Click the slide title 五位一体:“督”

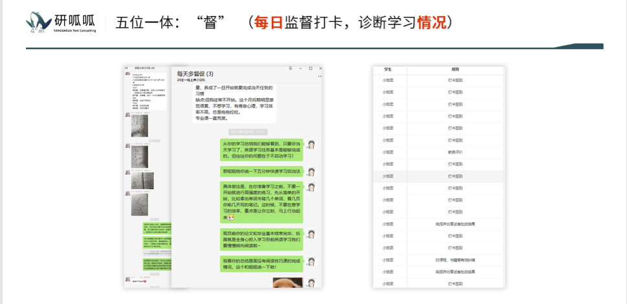pyautogui.click(x=171, y=23)
